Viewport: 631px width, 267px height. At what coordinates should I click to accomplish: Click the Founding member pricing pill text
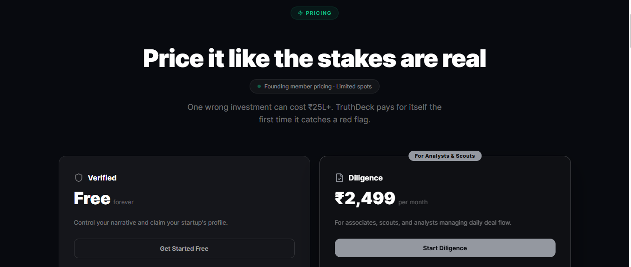(318, 87)
